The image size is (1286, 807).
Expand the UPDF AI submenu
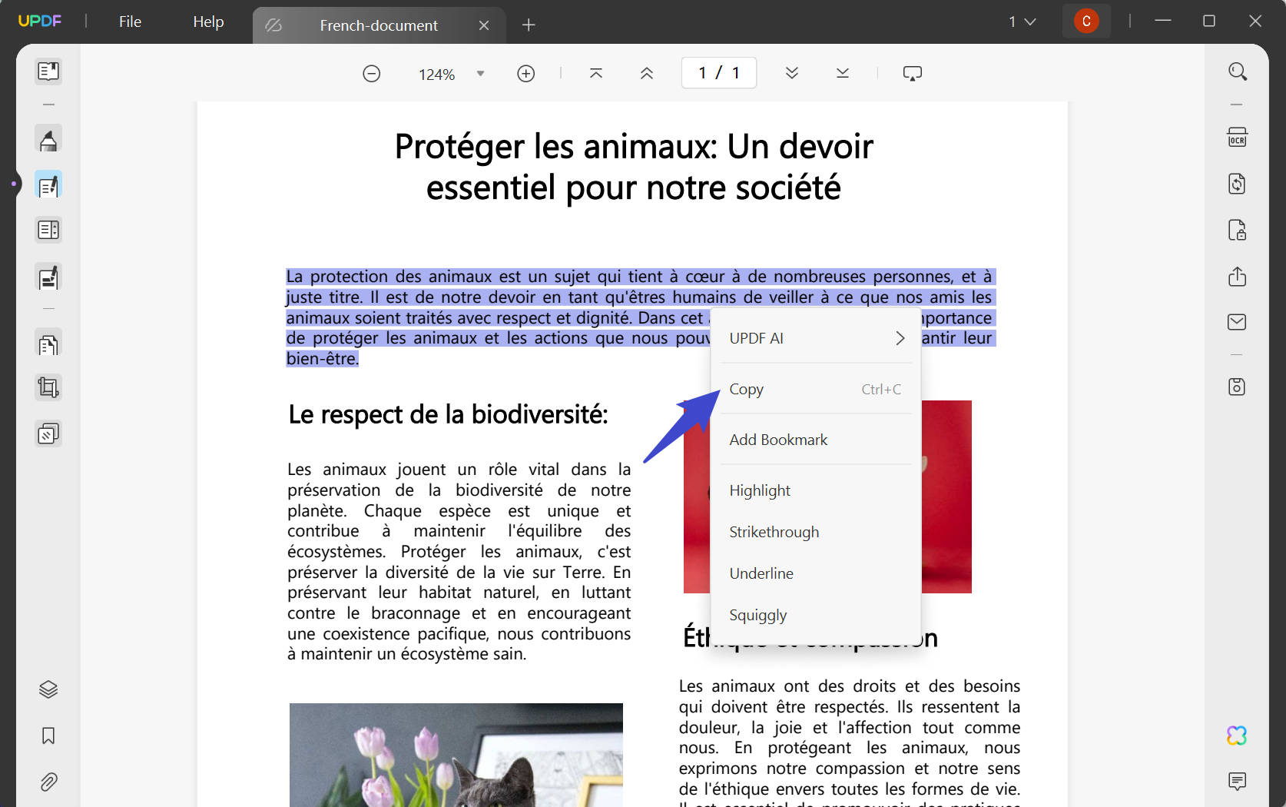(x=899, y=337)
